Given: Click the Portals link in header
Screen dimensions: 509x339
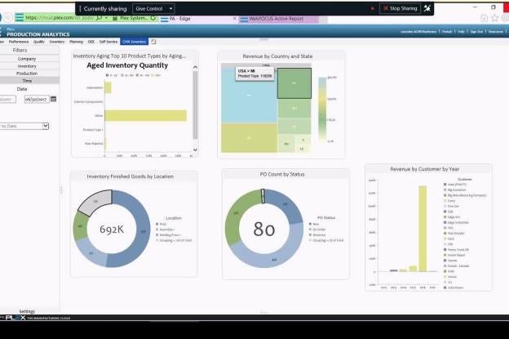Looking at the screenshot, I should click(x=447, y=32).
